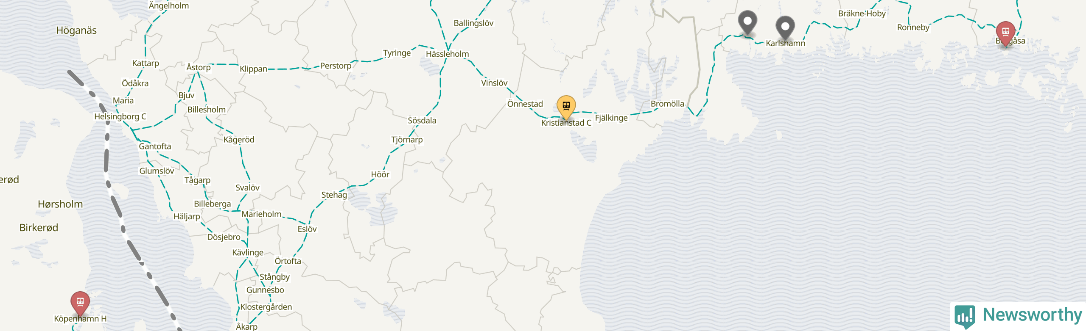The width and height of the screenshot is (1086, 331).
Task: Click the Sösdala station label
Action: pyautogui.click(x=422, y=121)
